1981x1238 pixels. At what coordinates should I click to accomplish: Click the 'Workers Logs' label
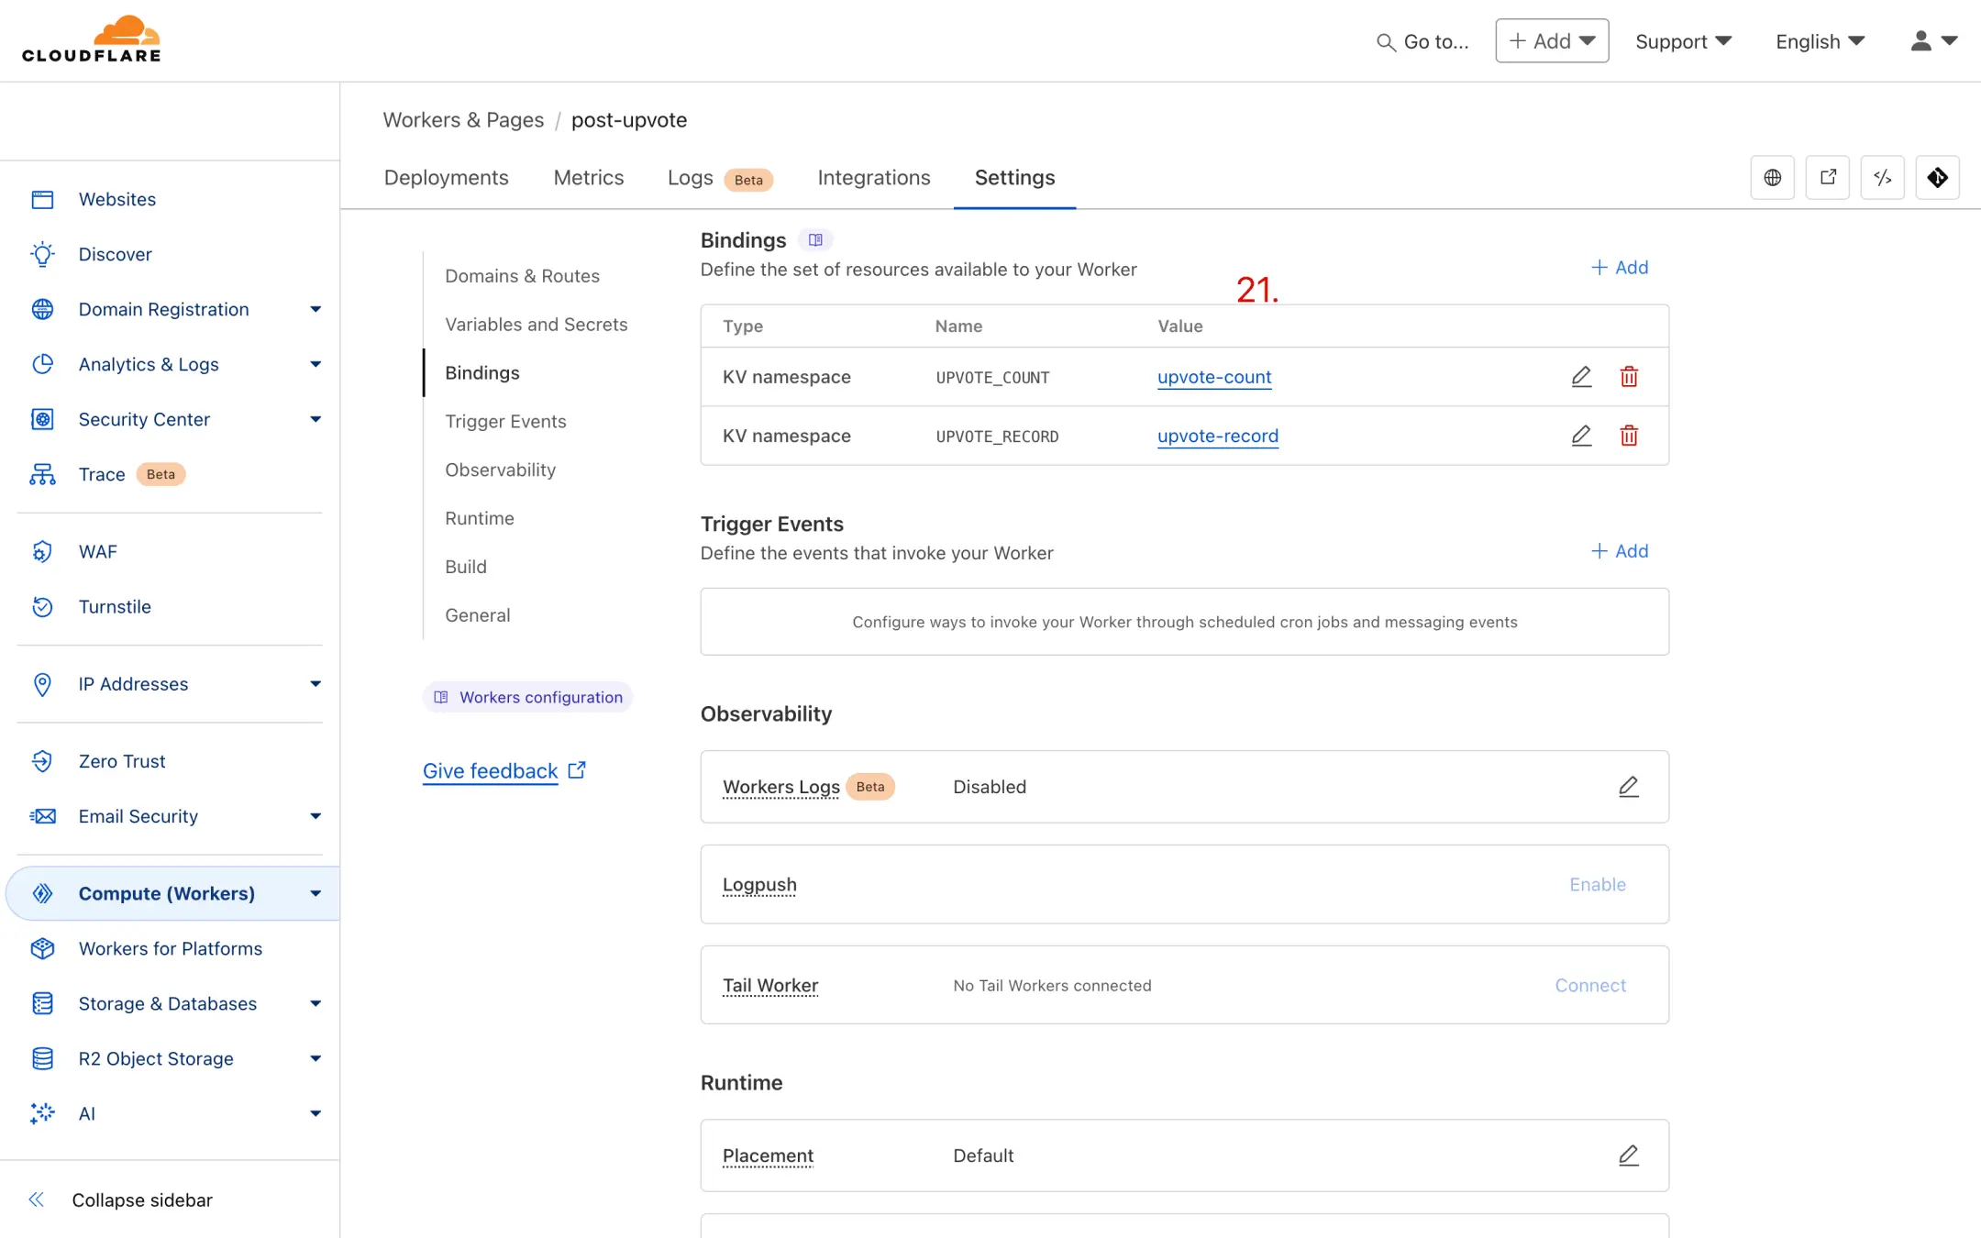780,788
